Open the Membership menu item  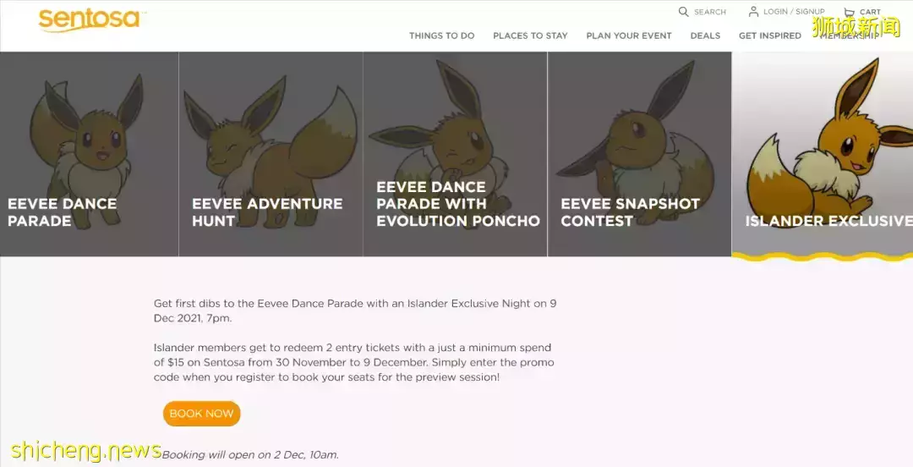pyautogui.click(x=849, y=36)
